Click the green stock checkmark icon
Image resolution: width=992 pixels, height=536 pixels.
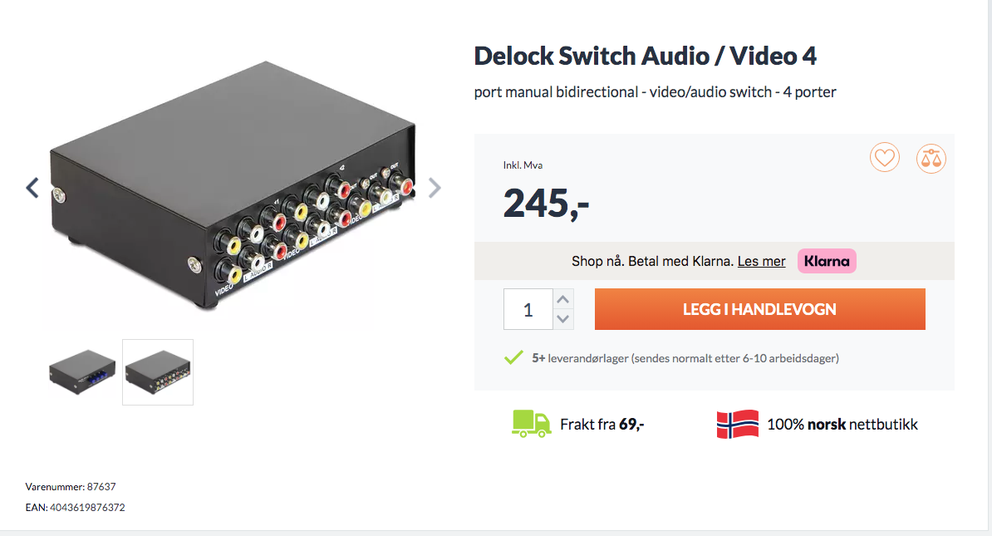(513, 358)
